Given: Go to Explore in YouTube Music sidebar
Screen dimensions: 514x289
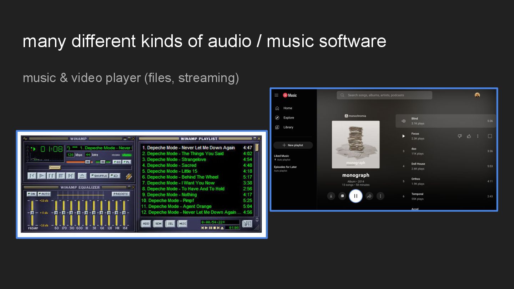Looking at the screenshot, I should coord(288,118).
